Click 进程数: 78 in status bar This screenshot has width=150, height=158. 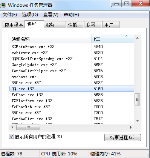(11, 154)
